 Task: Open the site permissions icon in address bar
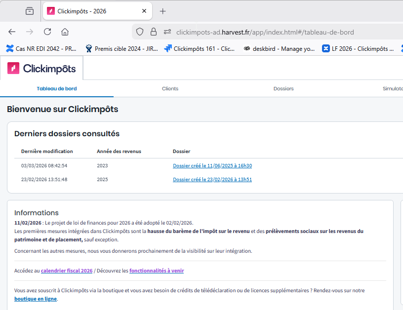coord(167,32)
